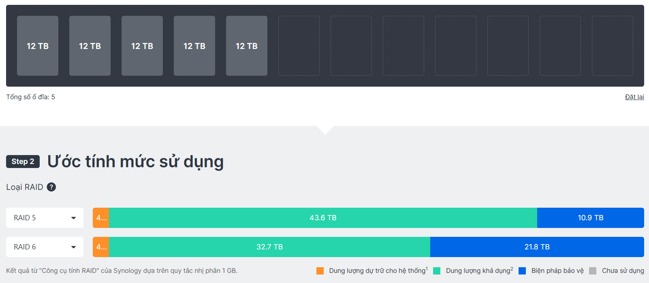Click the green legend swatch for available capacity
649x283 pixels.
pyautogui.click(x=437, y=271)
